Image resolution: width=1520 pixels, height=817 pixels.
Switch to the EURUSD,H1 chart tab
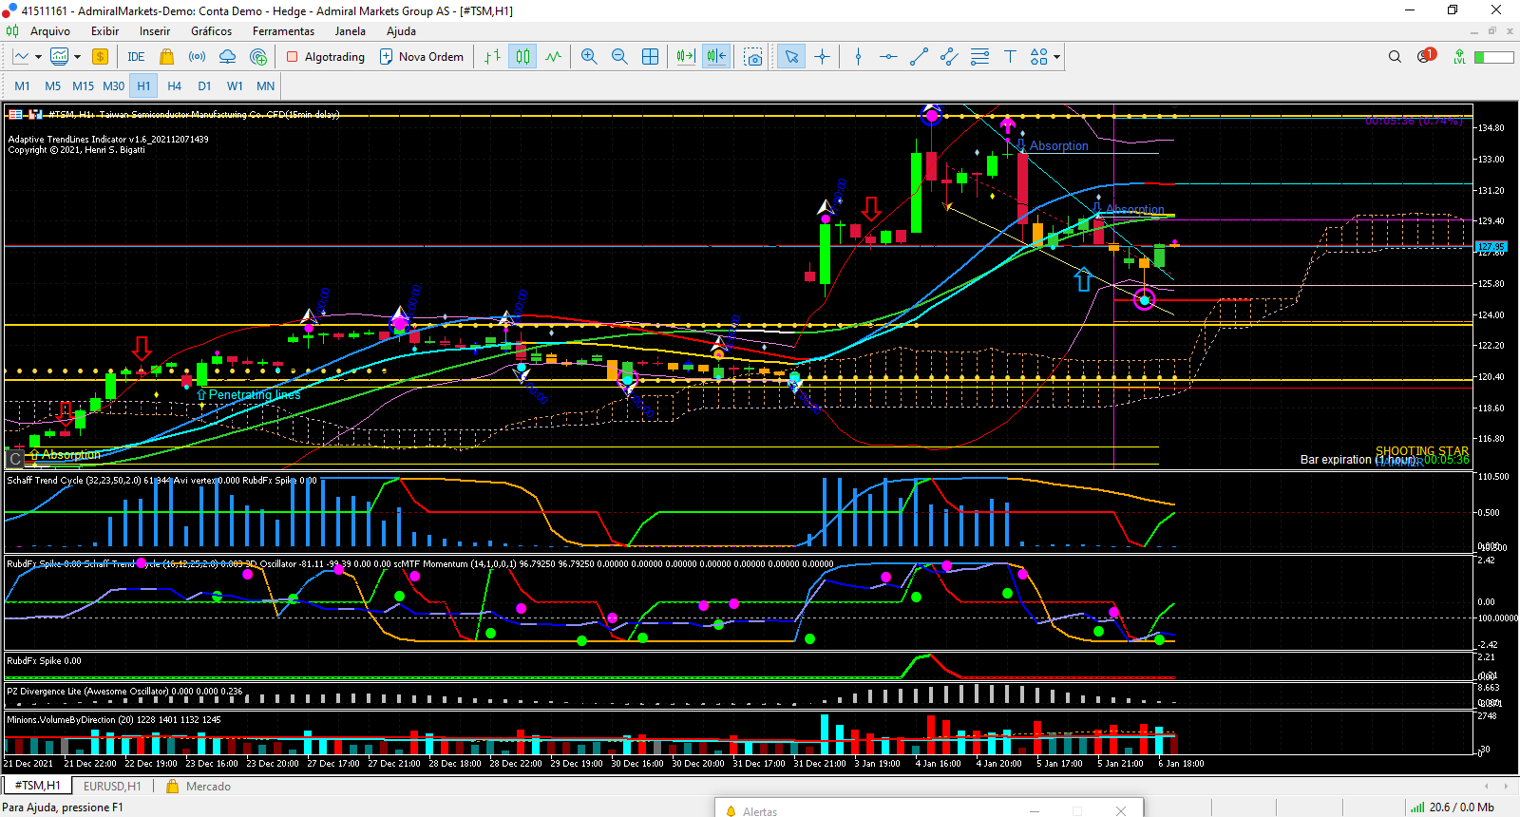point(112,786)
